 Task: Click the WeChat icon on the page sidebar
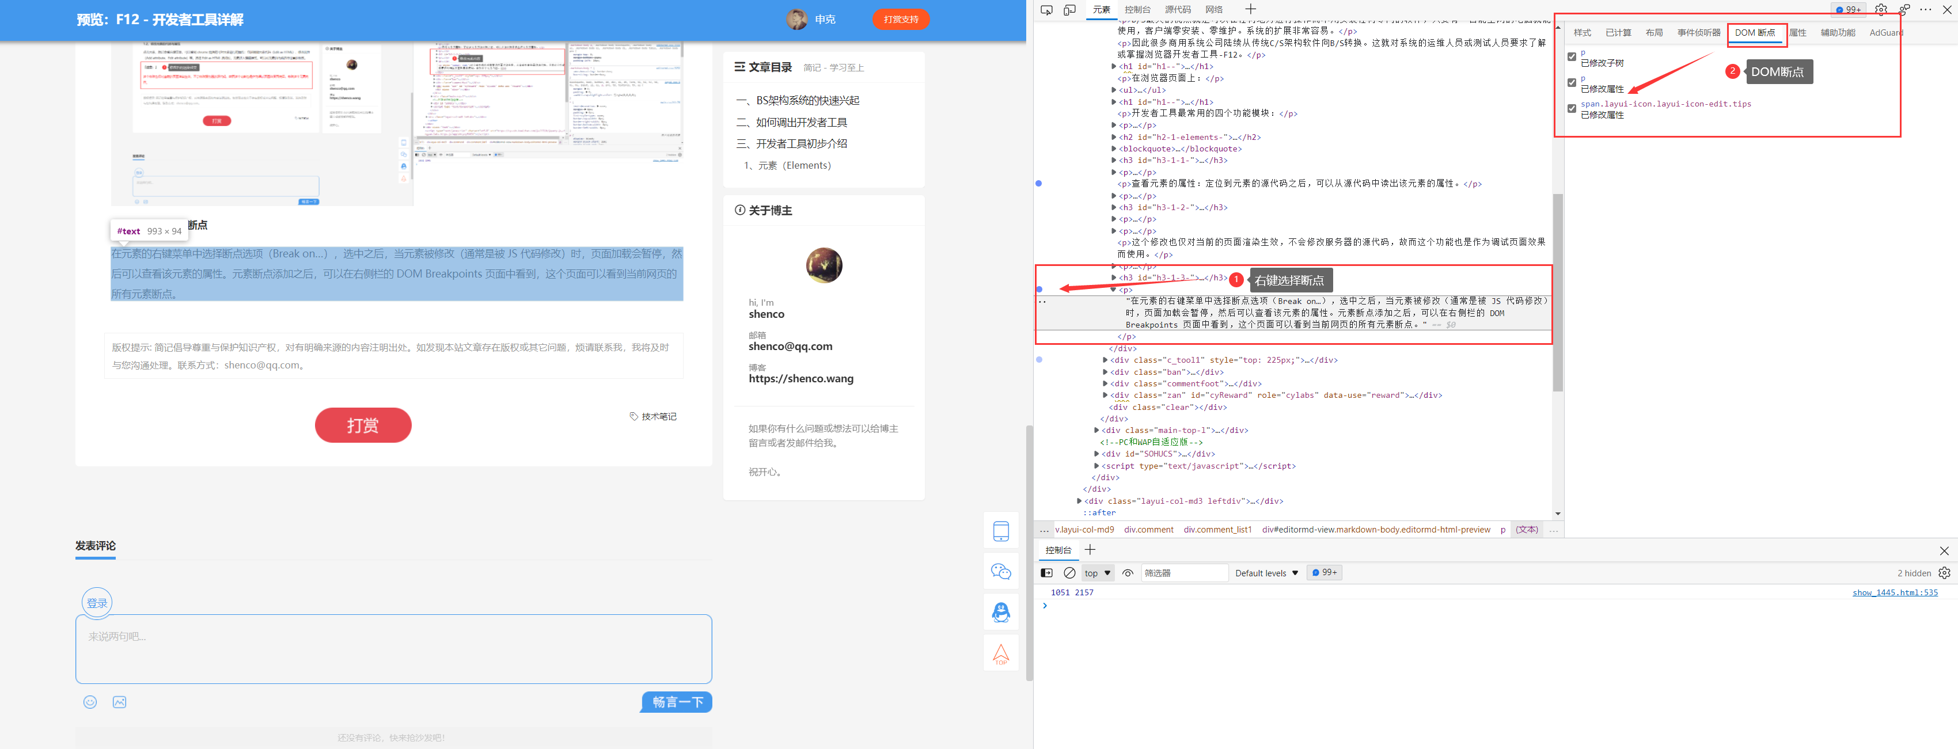click(x=1001, y=572)
